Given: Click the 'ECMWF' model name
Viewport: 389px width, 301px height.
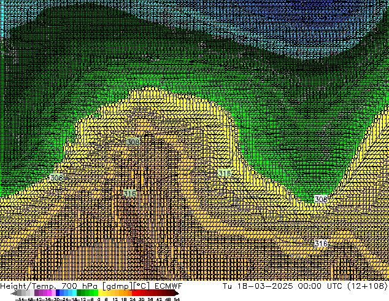Looking at the screenshot, I should tap(169, 286).
